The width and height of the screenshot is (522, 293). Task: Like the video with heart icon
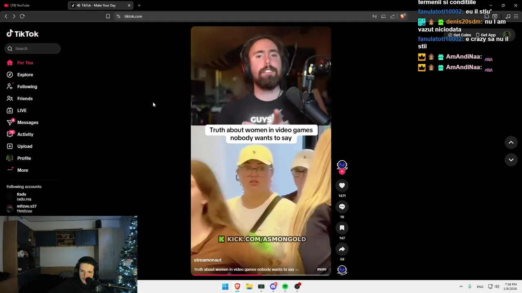[342, 186]
